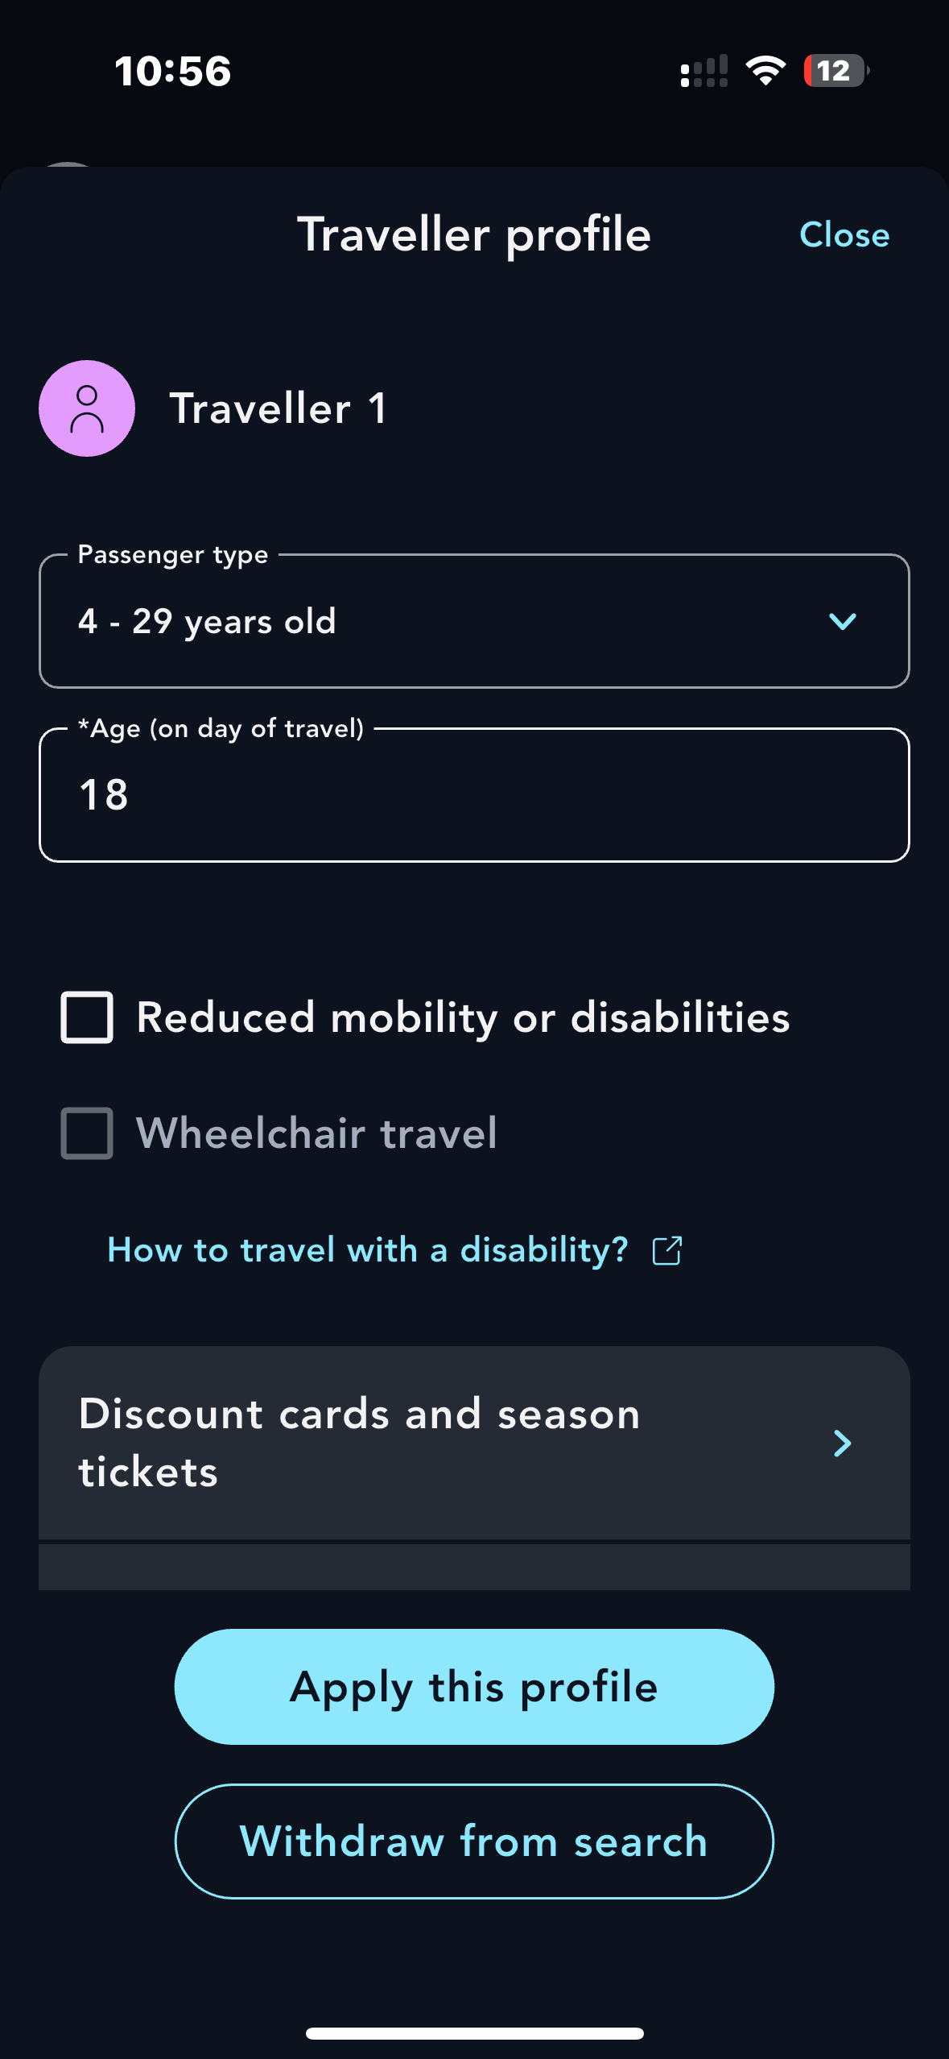Tap the battery indicator icon
Viewport: 949px width, 2059px height.
836,71
